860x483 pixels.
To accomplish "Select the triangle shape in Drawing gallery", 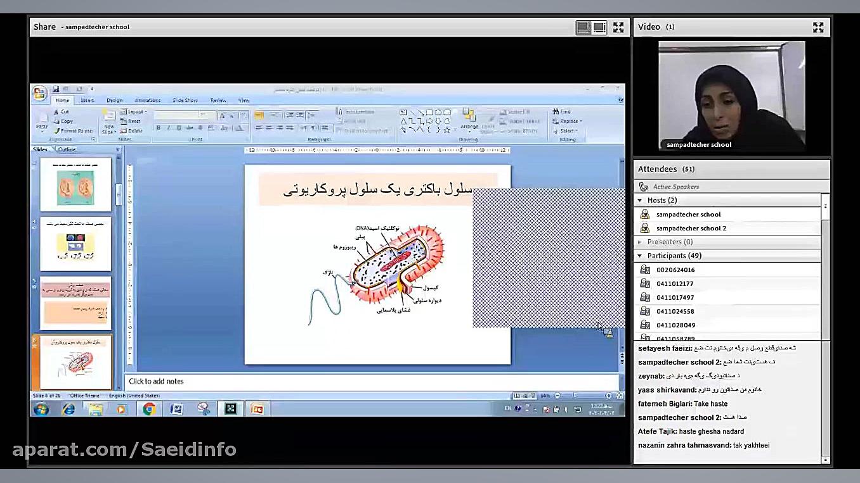I will 403,122.
